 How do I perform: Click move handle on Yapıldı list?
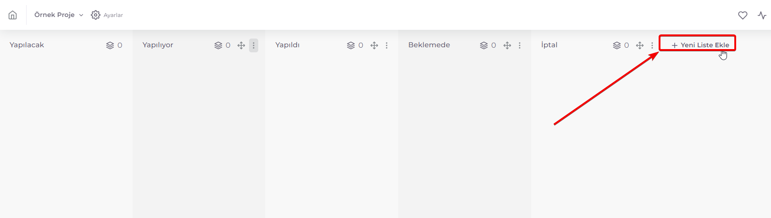tap(374, 45)
